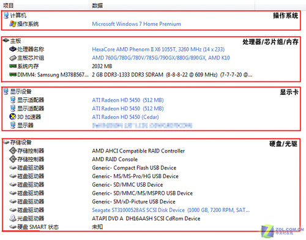This screenshot has width=306, height=240.
Task: Click the chipset icon beside 主板芯片组
Action: tap(13, 58)
